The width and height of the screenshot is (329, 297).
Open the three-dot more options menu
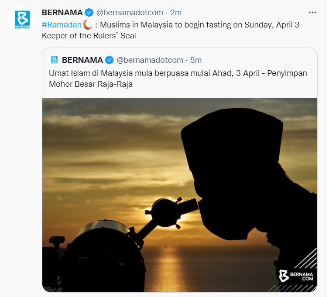pos(312,13)
